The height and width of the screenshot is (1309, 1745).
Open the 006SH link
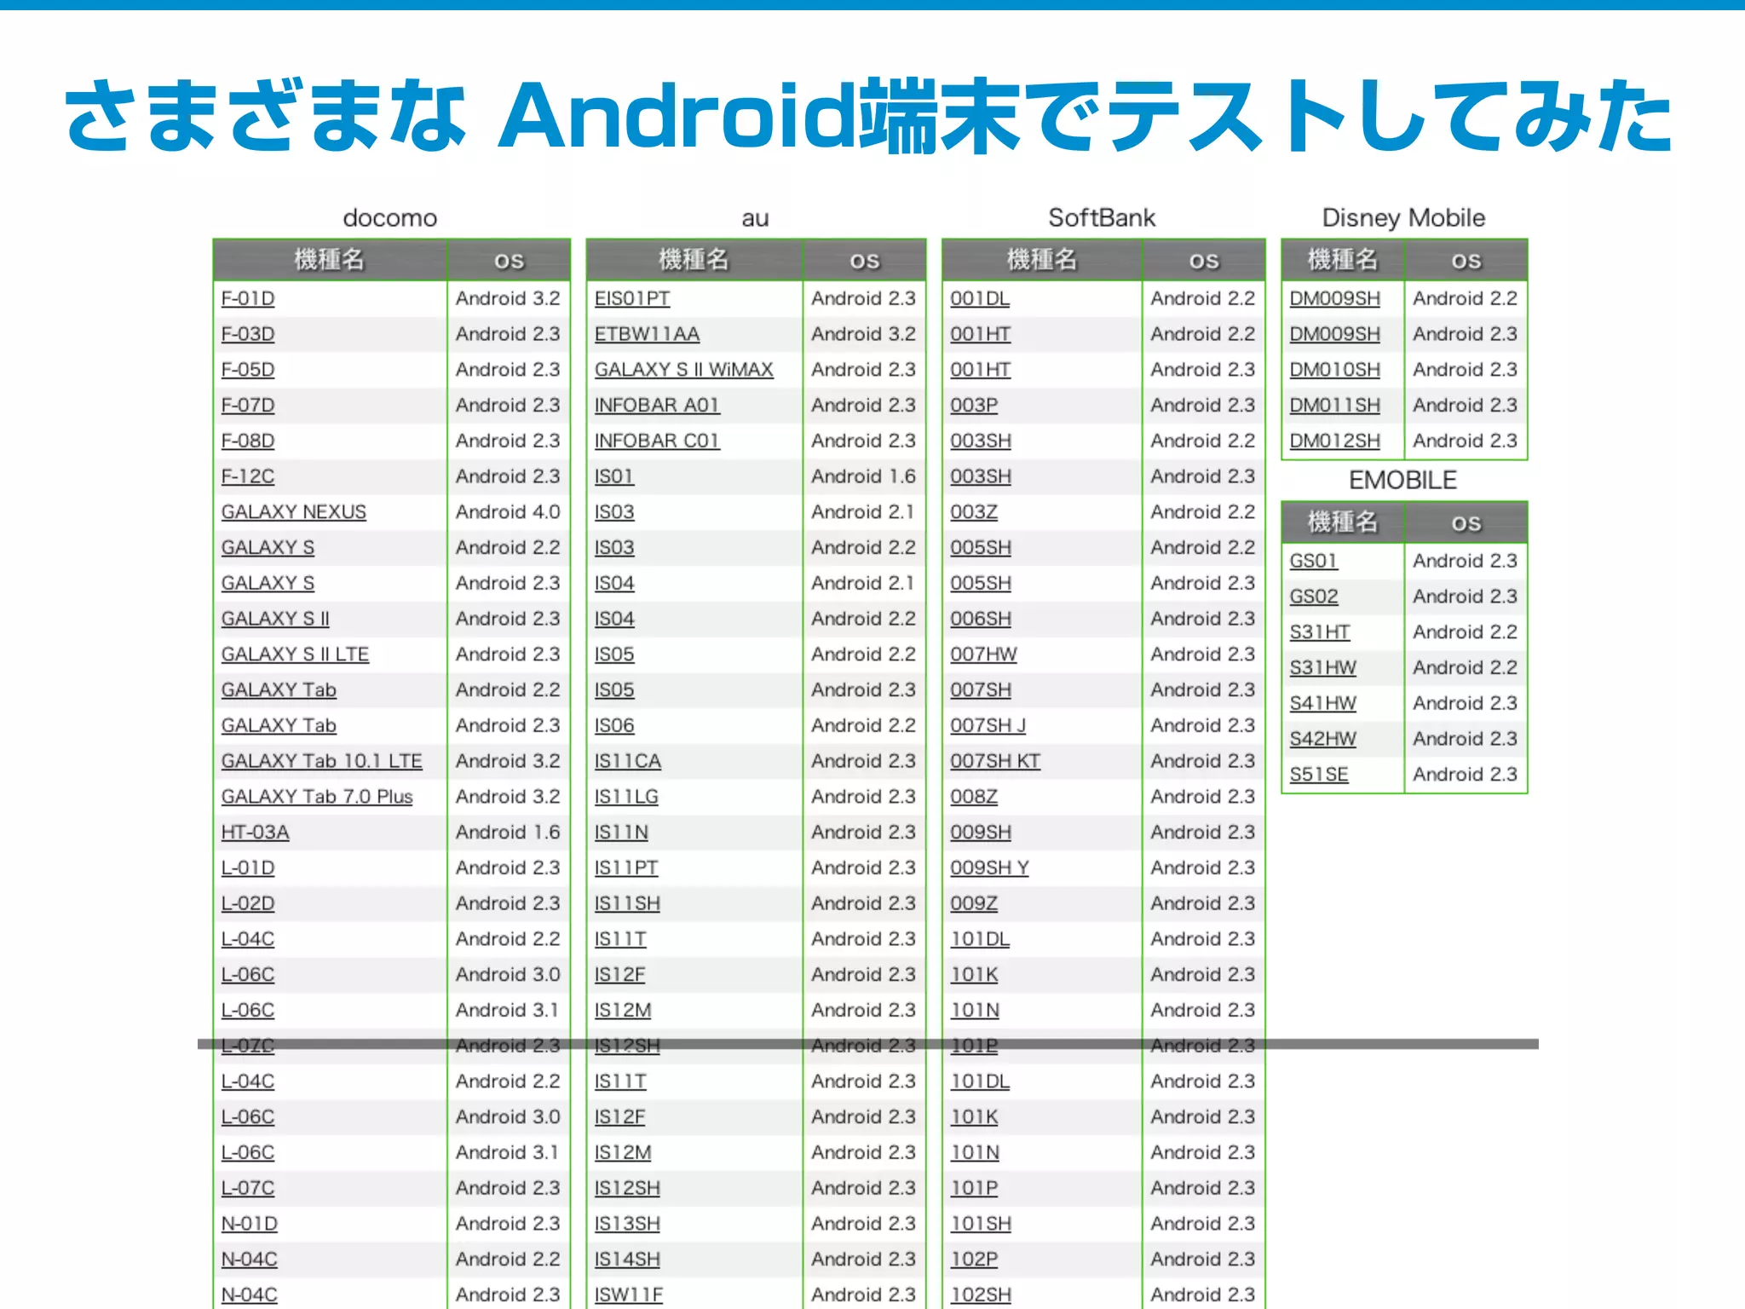tap(981, 619)
